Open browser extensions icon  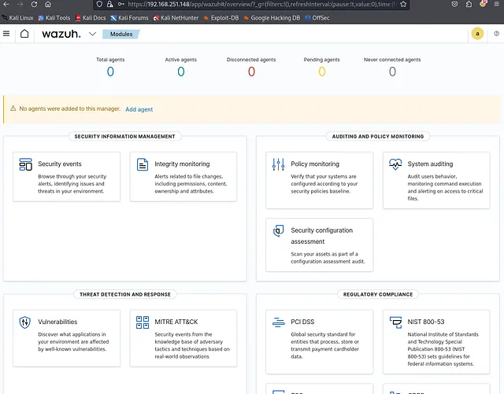click(469, 4)
